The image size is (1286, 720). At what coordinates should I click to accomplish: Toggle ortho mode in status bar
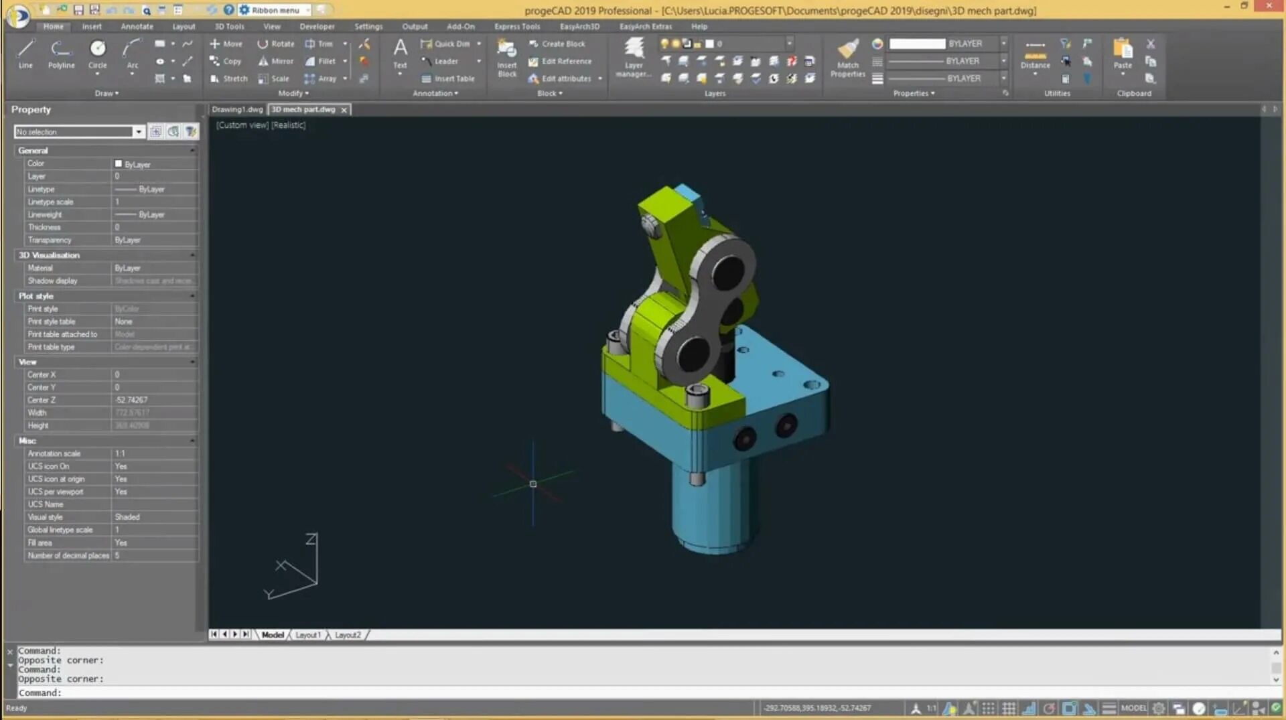click(1029, 708)
